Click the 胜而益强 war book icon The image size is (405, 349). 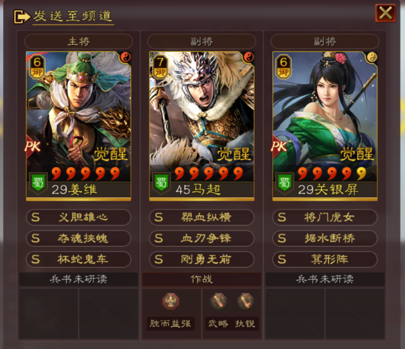171,302
